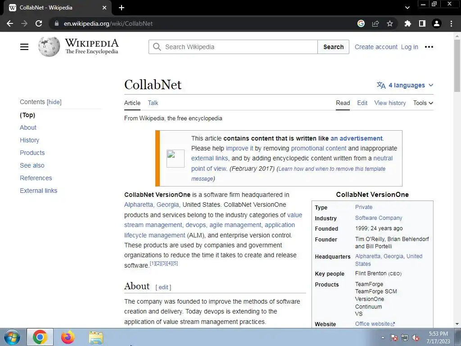
Task: Jump to History section in contents
Action: (x=29, y=141)
